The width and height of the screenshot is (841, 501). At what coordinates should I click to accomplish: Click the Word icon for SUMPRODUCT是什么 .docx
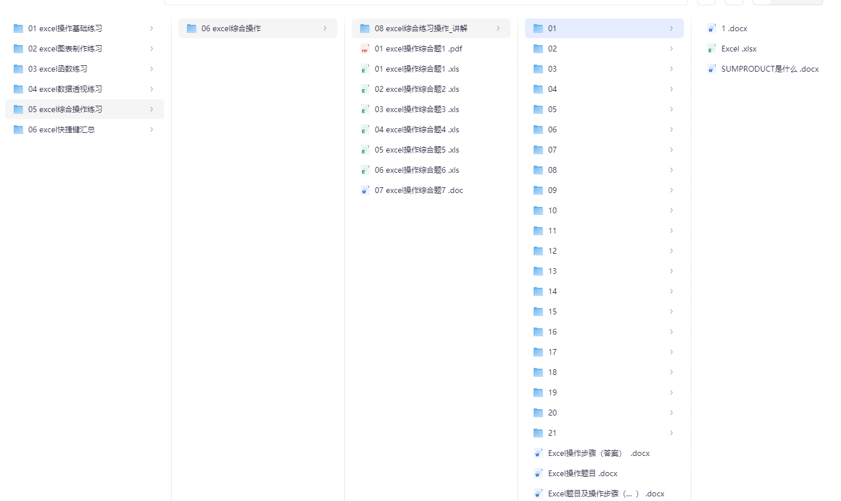[711, 69]
